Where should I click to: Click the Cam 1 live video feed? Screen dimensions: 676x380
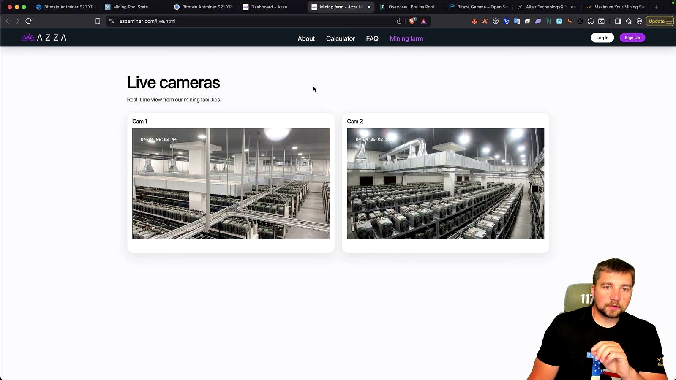coord(231,184)
